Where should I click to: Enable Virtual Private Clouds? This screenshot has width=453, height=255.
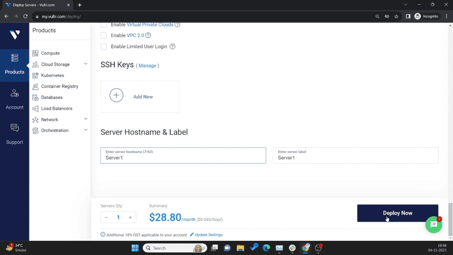pyautogui.click(x=104, y=25)
